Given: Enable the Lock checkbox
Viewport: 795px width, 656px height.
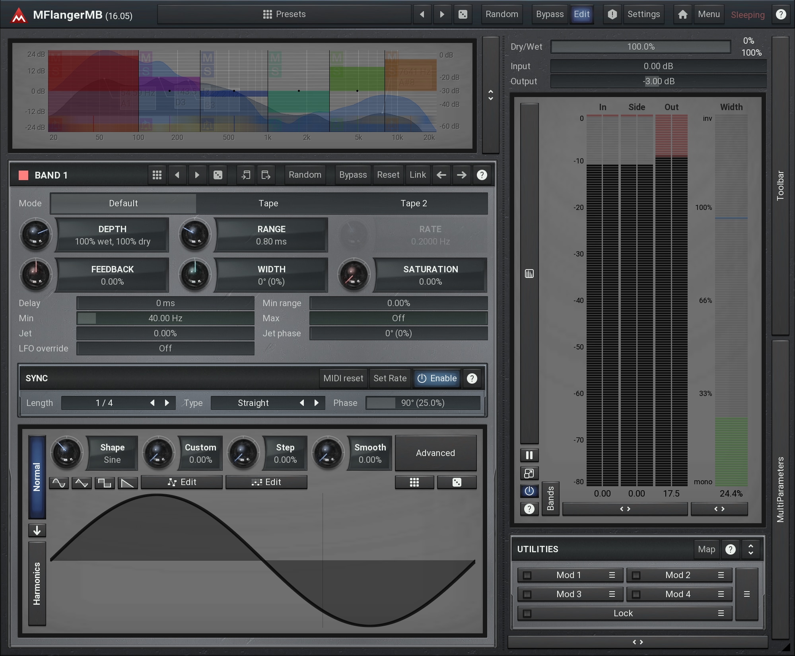Looking at the screenshot, I should (x=527, y=613).
